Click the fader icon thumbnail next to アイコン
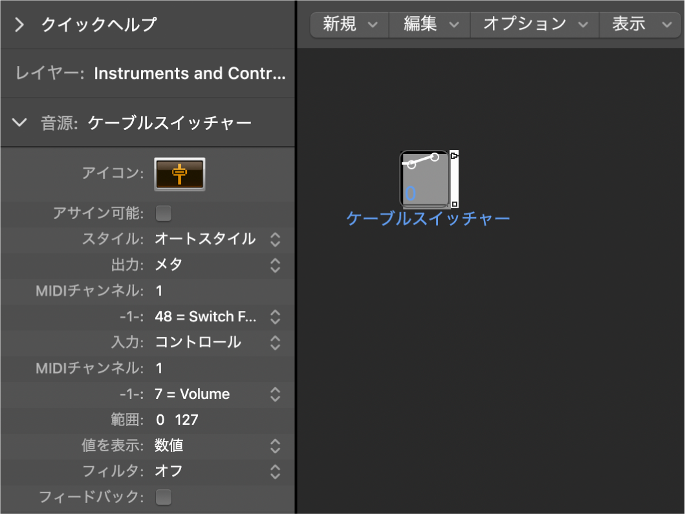This screenshot has height=514, width=685. (179, 173)
